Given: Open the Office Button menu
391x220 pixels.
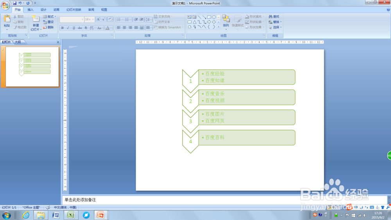Looking at the screenshot, I should [x=5, y=5].
